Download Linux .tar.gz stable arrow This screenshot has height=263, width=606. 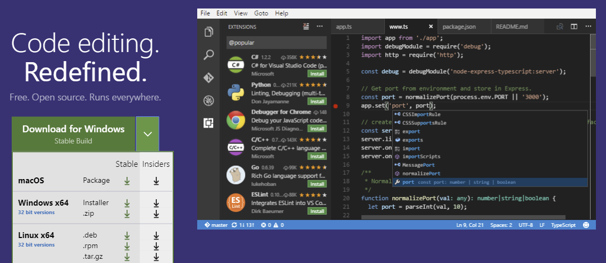[127, 257]
